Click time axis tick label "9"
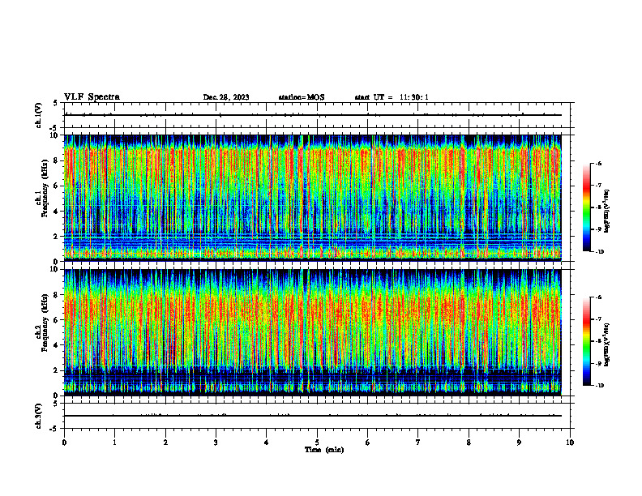This screenshot has width=642, height=496. pos(519,443)
